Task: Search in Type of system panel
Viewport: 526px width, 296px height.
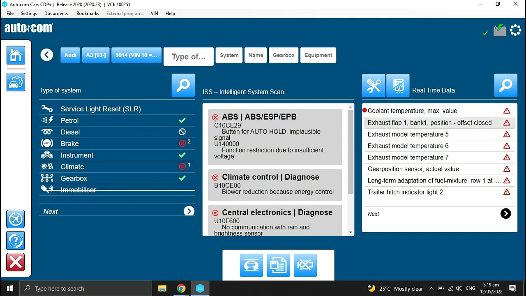Action: pyautogui.click(x=183, y=86)
